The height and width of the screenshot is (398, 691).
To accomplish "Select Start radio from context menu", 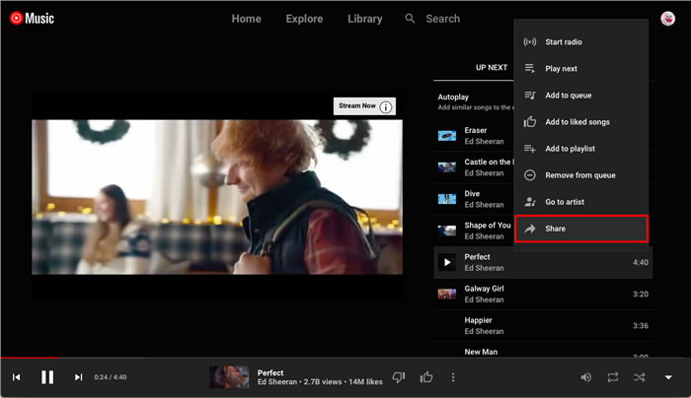I will click(580, 41).
